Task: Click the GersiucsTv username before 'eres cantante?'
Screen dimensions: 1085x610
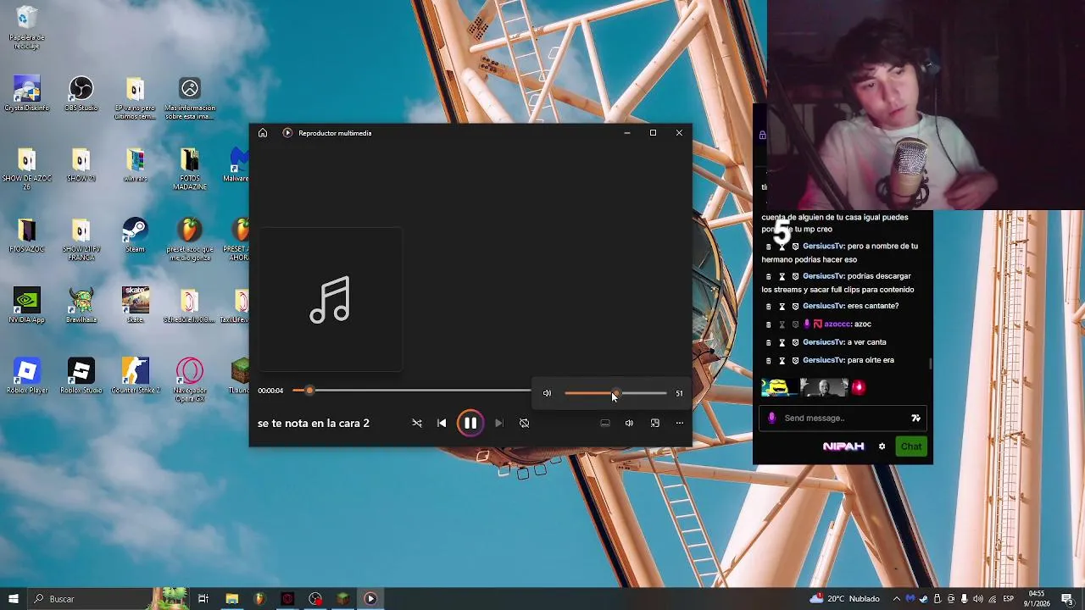Action: coord(823,306)
